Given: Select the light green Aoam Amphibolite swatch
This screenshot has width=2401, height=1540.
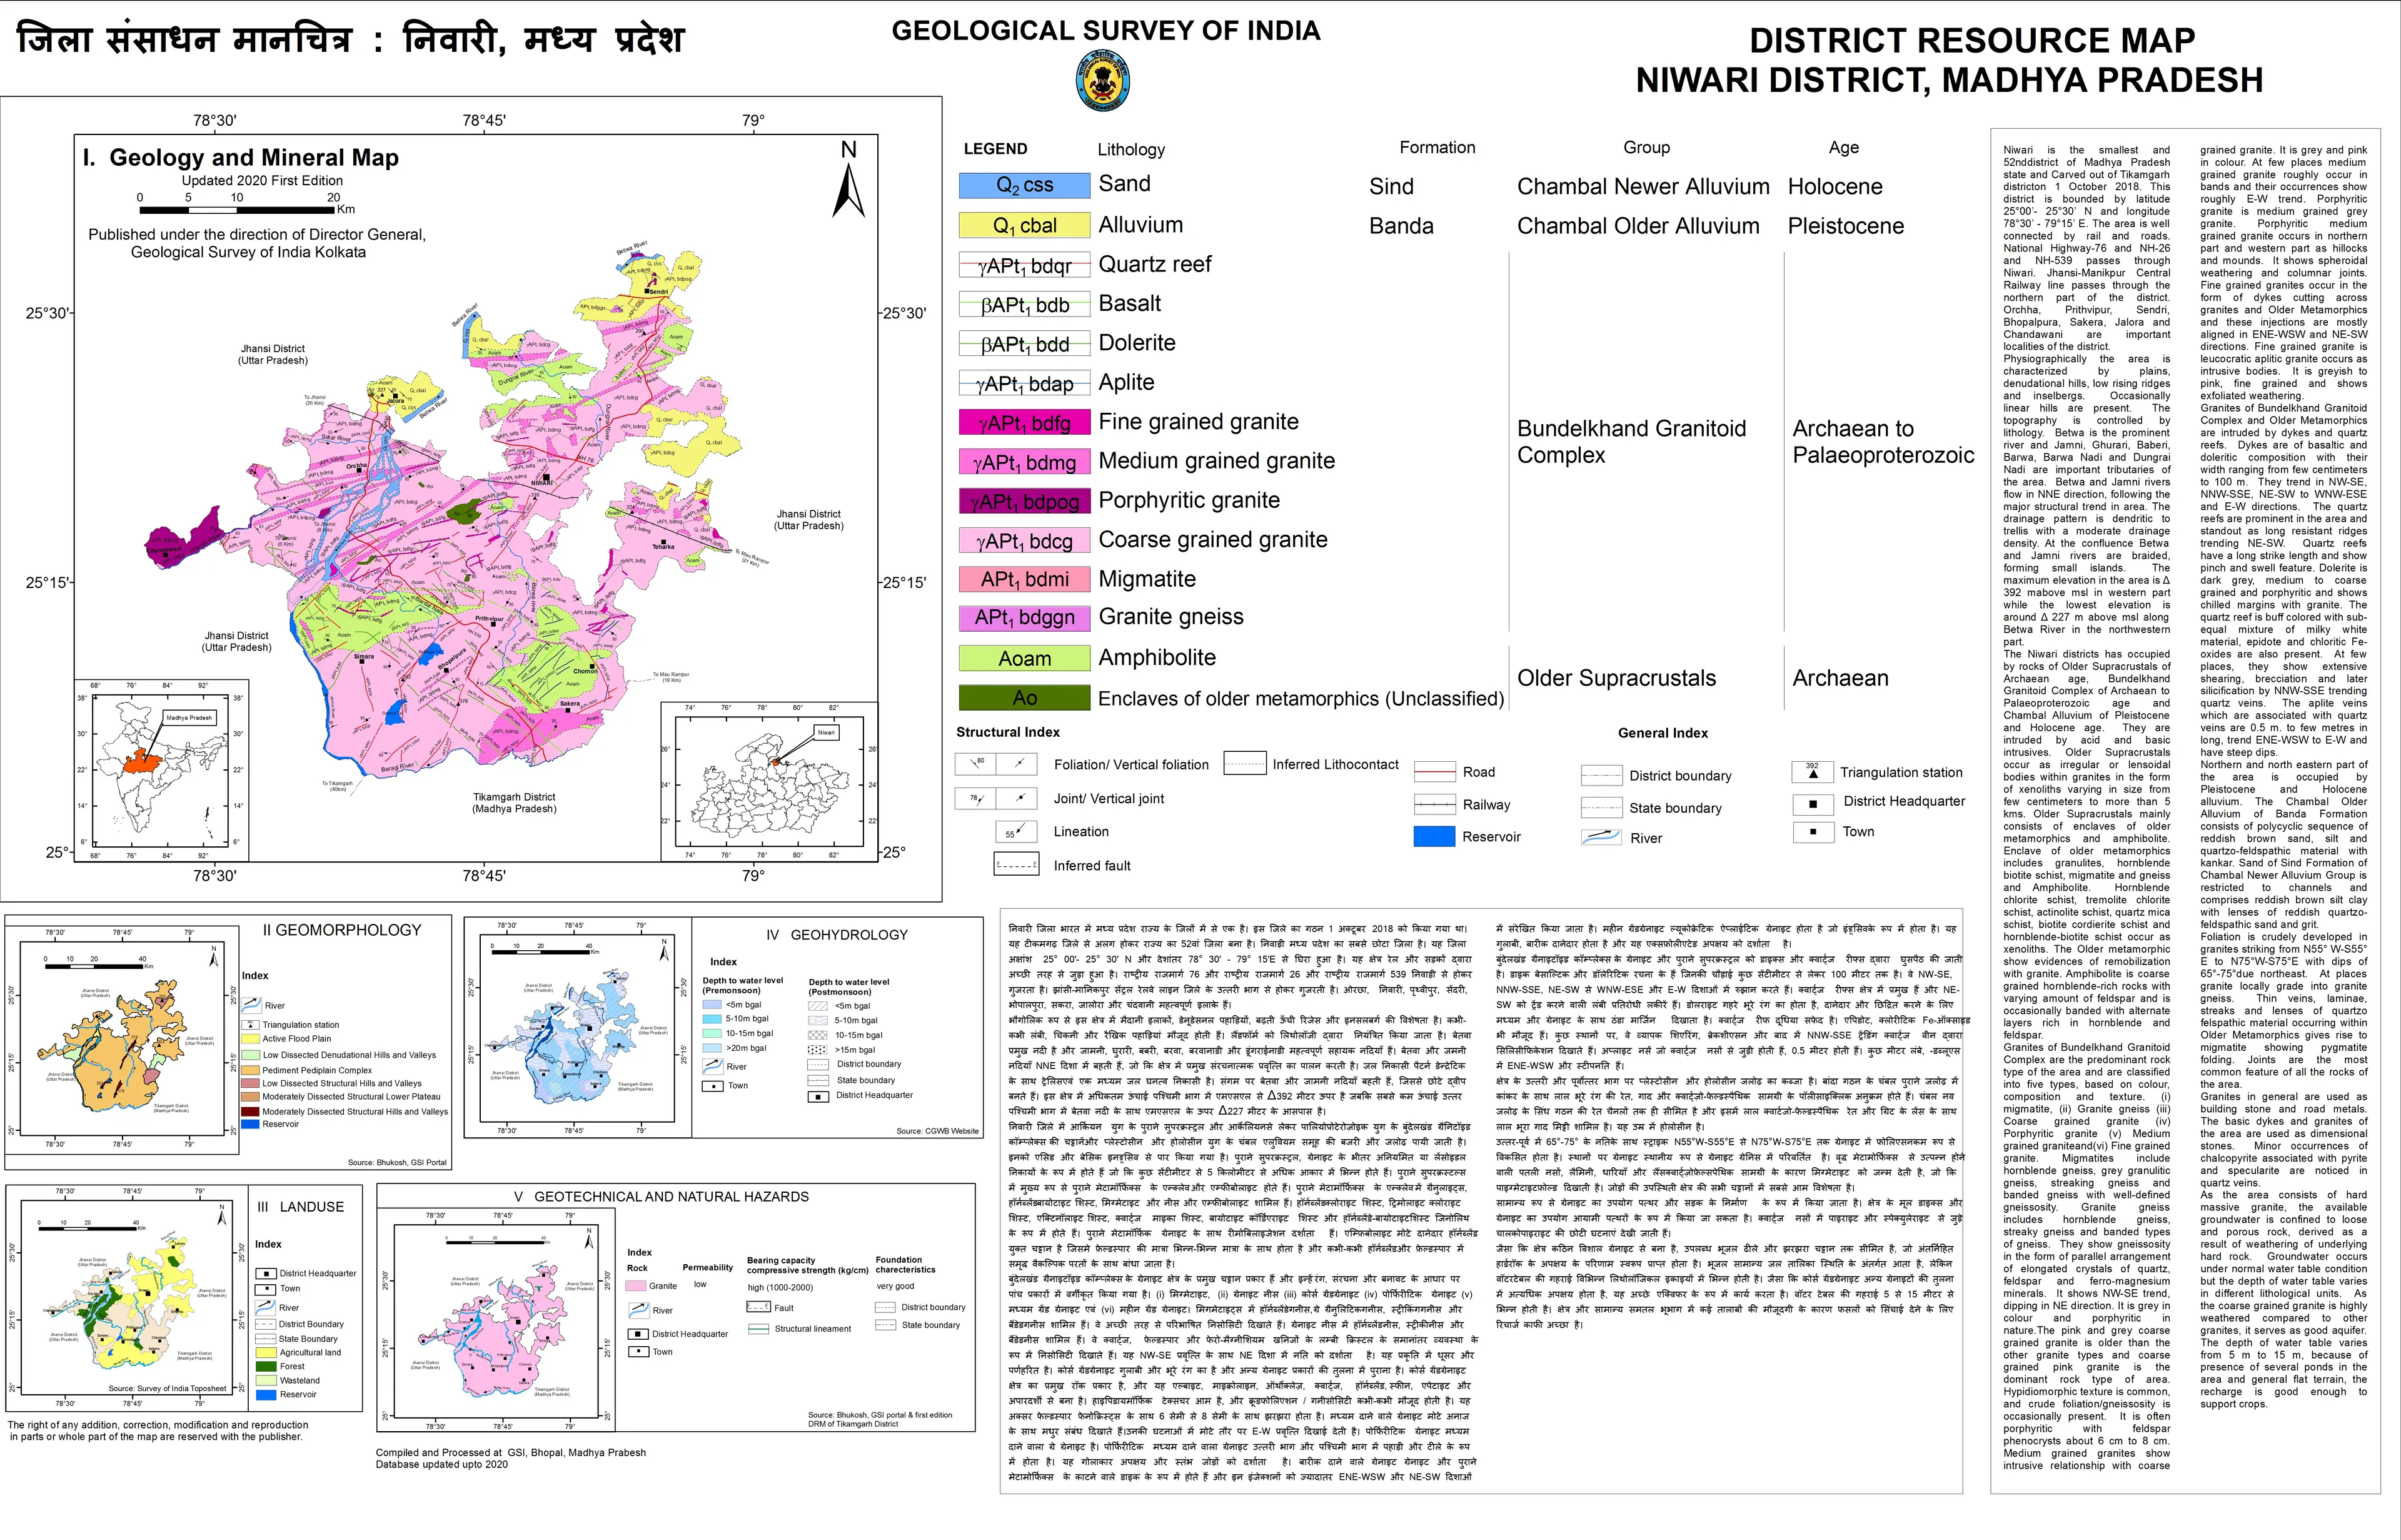Looking at the screenshot, I should [1024, 658].
